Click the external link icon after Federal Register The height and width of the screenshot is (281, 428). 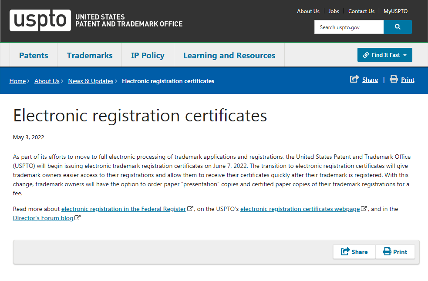point(190,208)
